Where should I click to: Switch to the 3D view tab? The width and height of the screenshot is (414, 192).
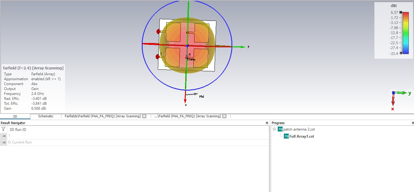click(x=15, y=116)
